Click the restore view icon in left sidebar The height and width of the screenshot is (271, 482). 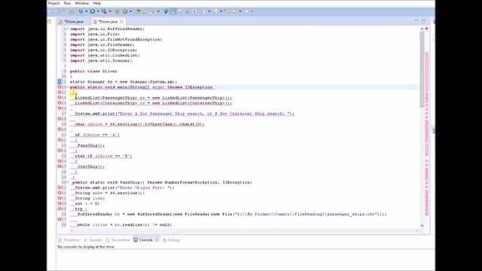pyautogui.click(x=49, y=22)
